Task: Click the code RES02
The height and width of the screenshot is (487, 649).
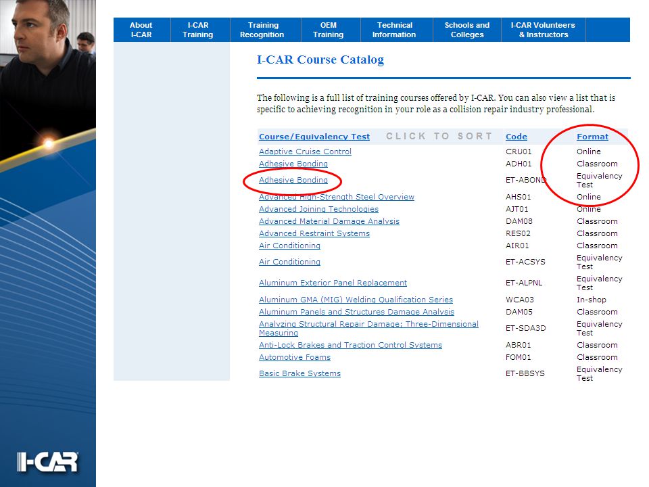Action: tap(518, 233)
